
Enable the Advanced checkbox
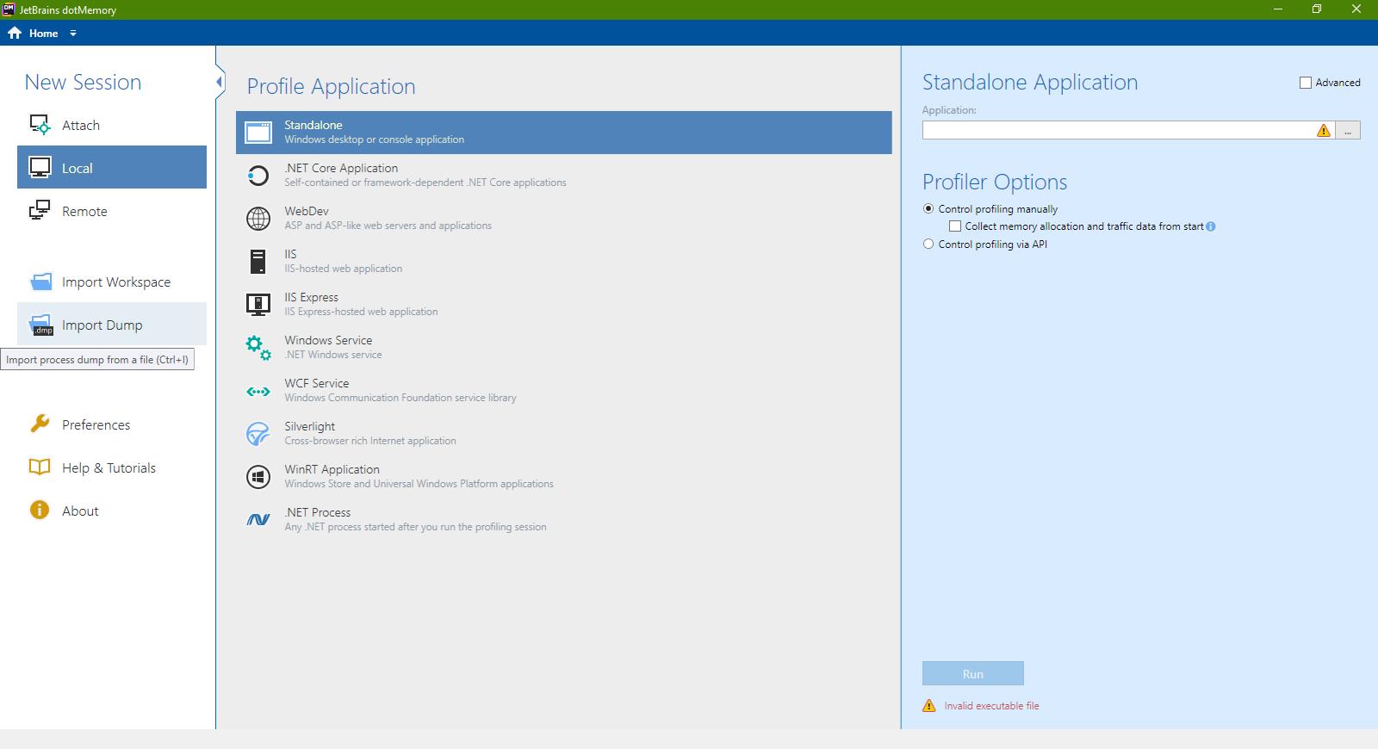coord(1306,83)
